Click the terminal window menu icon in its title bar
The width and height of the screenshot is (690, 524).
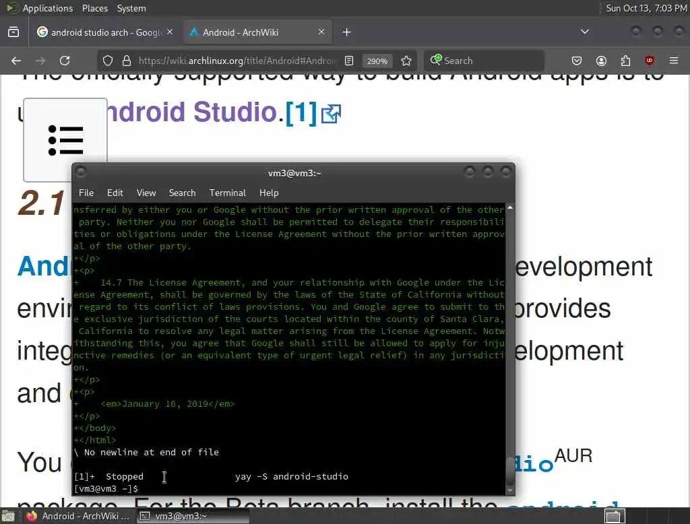click(81, 172)
